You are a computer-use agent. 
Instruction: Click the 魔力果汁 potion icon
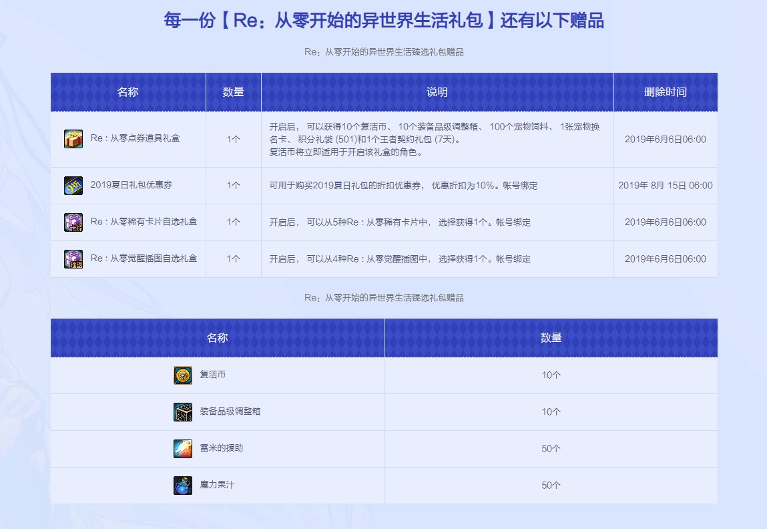pos(183,486)
